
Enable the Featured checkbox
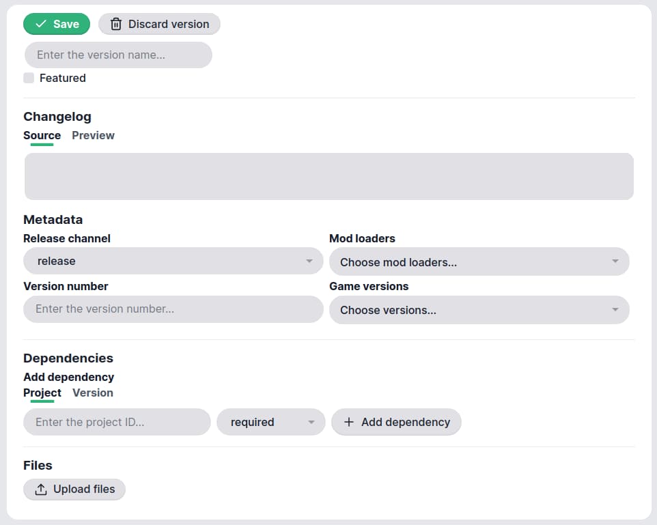[29, 78]
